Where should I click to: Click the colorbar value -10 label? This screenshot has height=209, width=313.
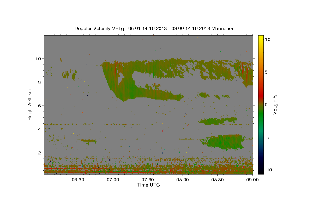point(268,170)
